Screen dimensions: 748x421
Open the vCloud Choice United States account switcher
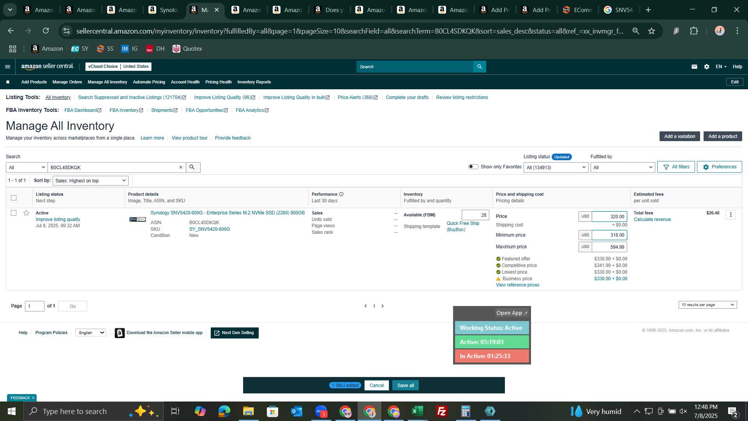click(118, 67)
